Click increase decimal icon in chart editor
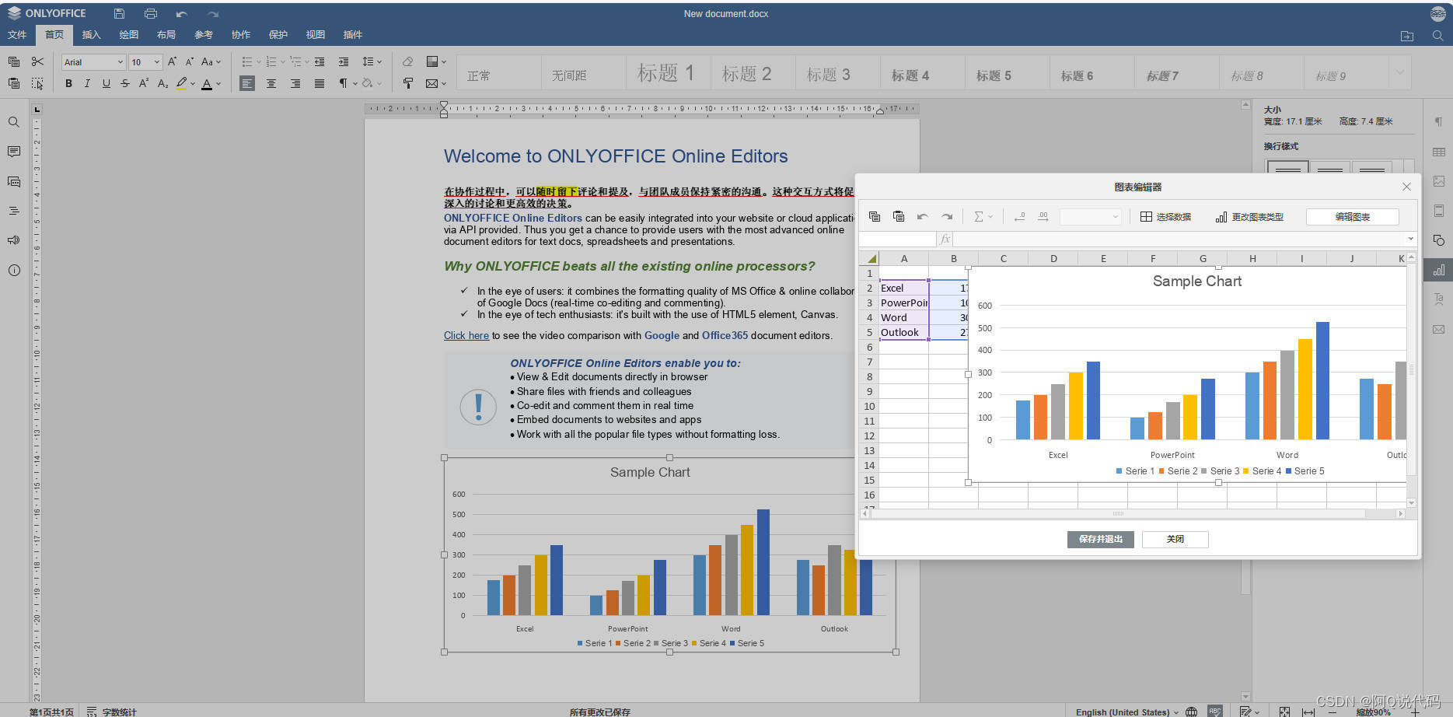 coord(1043,216)
